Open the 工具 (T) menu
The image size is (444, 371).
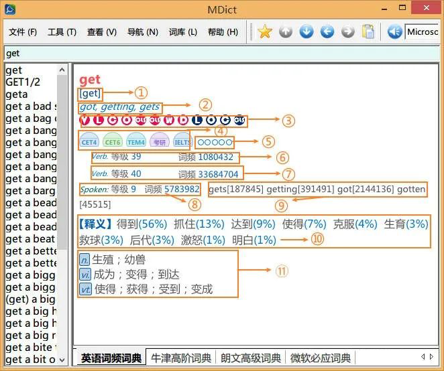pos(62,32)
